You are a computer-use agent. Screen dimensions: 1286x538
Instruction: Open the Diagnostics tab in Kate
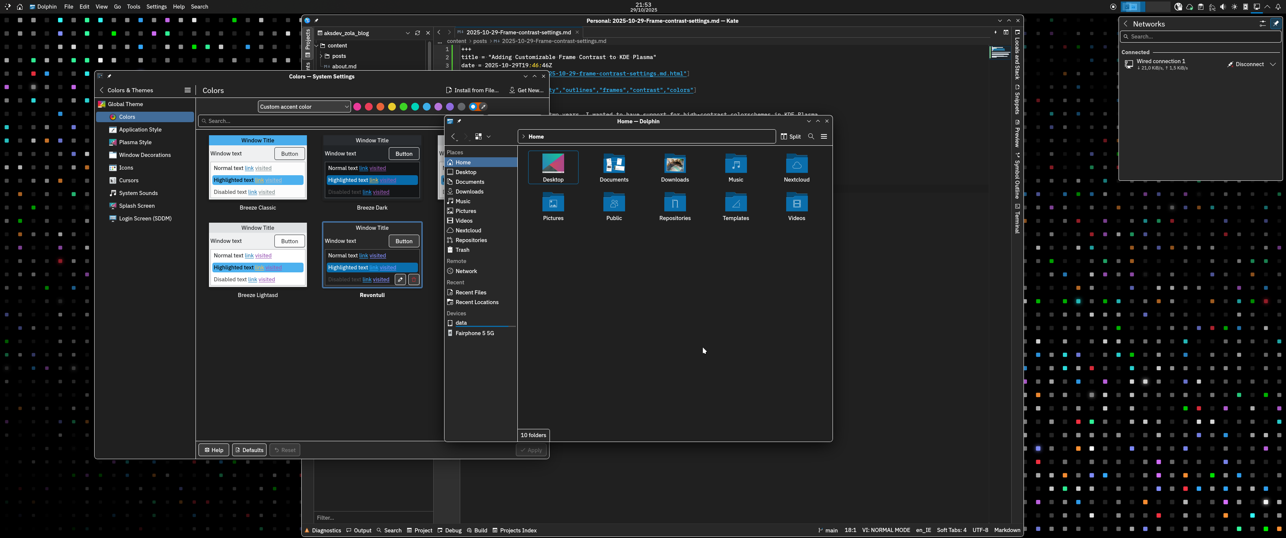323,530
